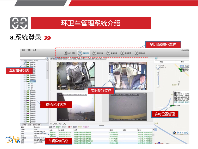198x149 pixels.
Task: Click the map zoom level slider
Action: pyautogui.click(x=158, y=81)
